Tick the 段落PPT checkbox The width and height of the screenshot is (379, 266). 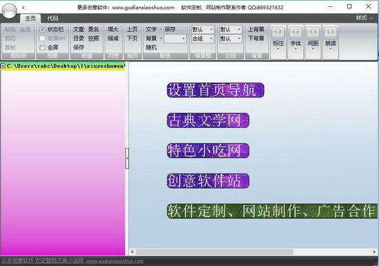pos(42,39)
